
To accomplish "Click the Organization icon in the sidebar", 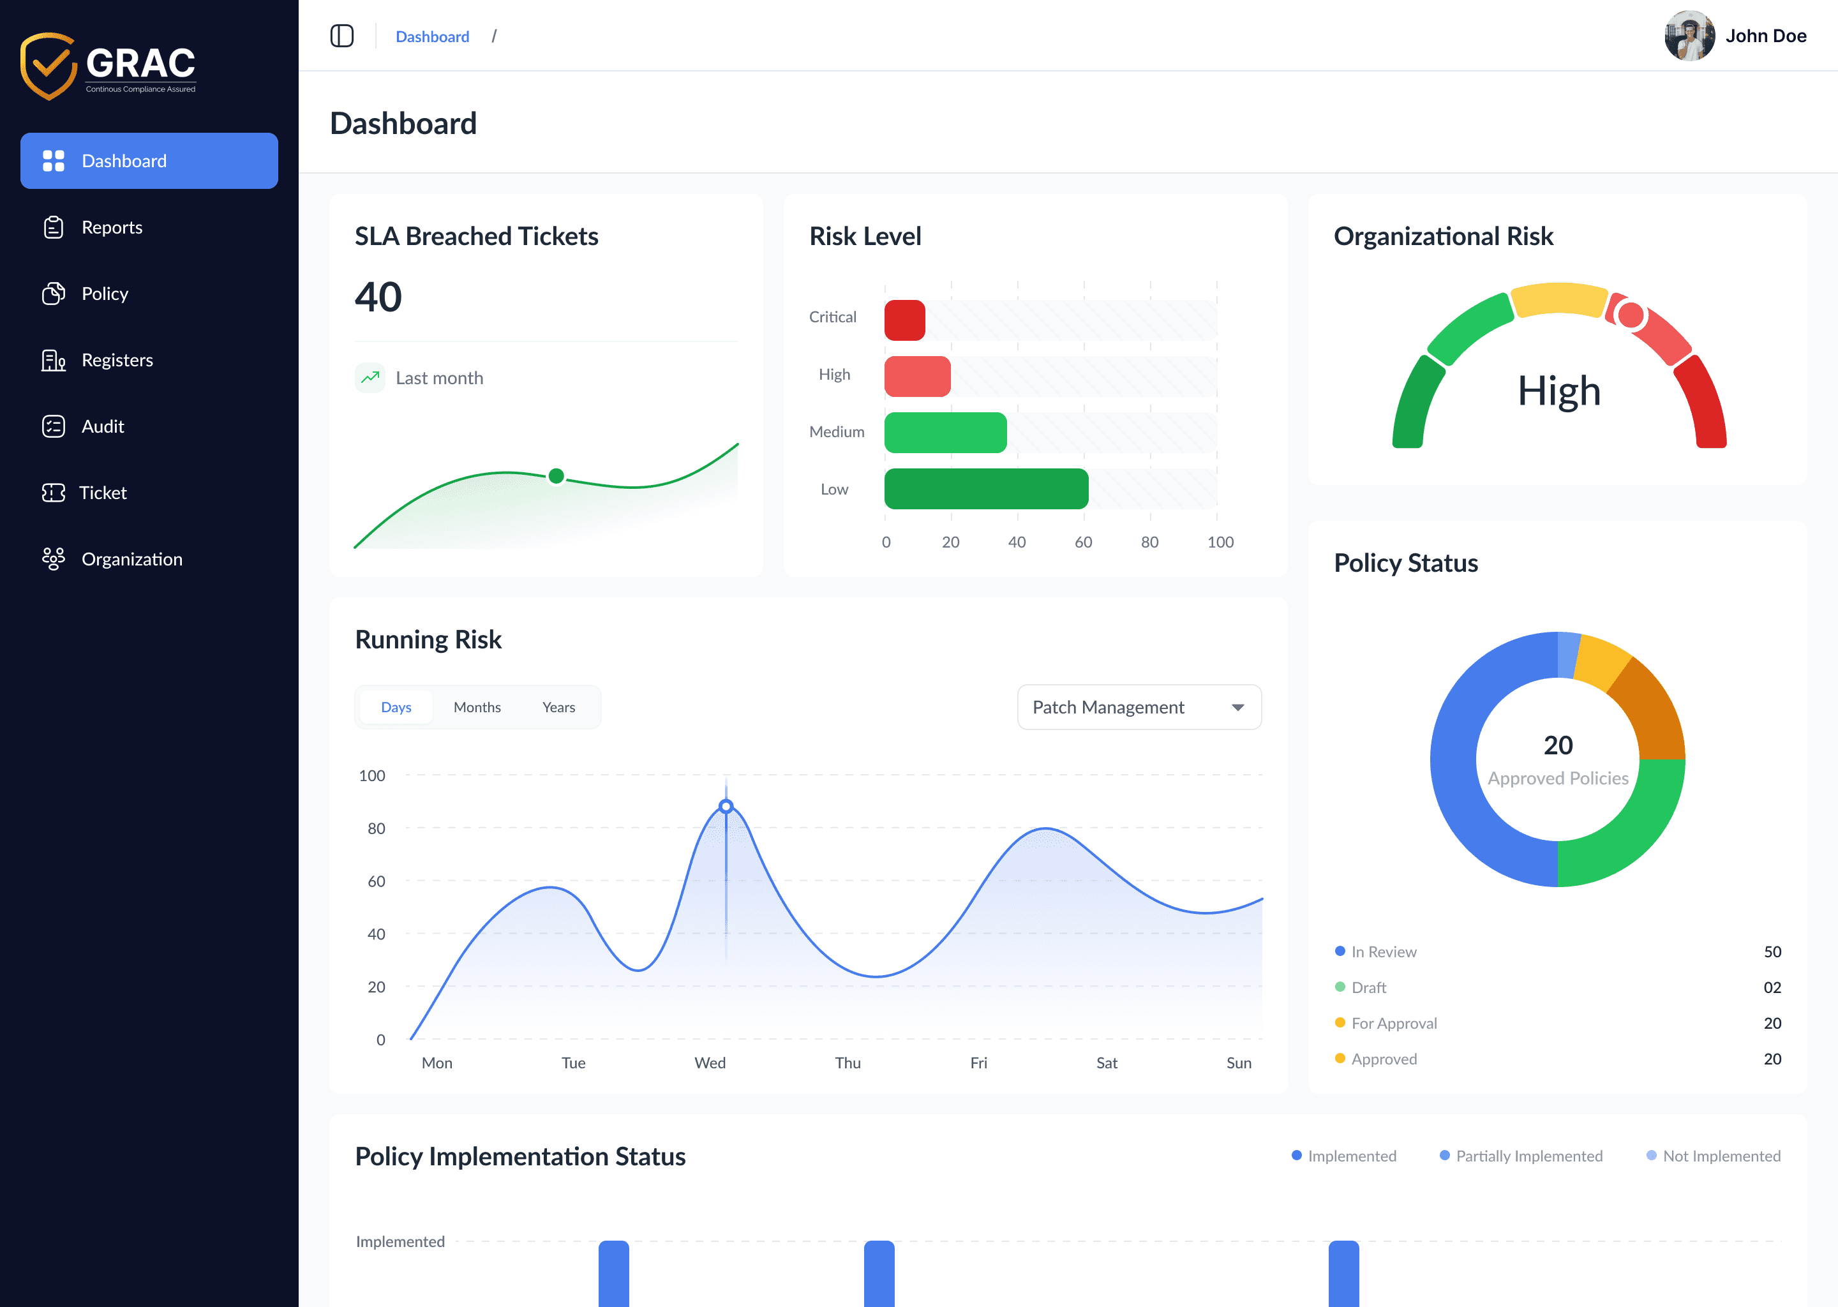I will tap(52, 558).
